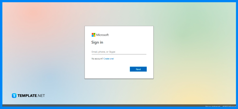Click the empty left side of dark footer bar
This screenshot has height=109, width=238.
coord(54,105)
